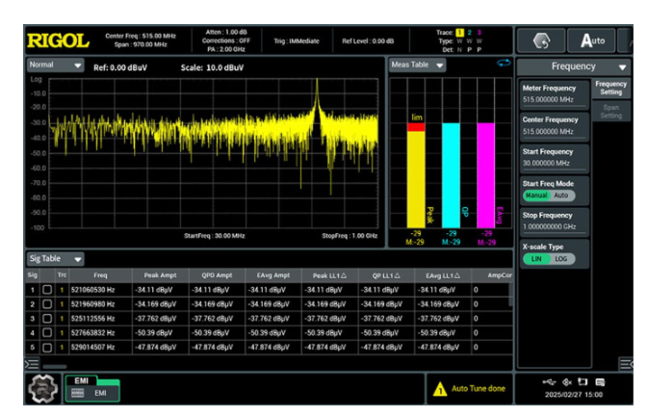Set X-scale Type to LOG

(561, 259)
